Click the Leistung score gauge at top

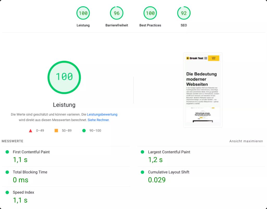click(83, 13)
